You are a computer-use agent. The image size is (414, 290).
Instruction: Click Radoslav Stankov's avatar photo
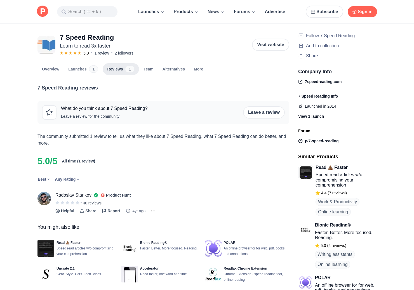coord(44,199)
